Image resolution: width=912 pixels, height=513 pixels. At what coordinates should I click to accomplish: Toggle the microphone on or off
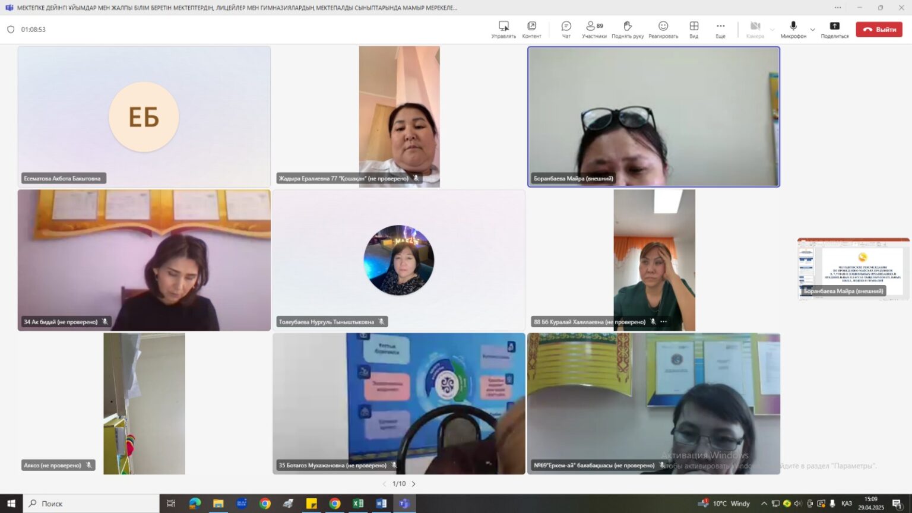793,29
